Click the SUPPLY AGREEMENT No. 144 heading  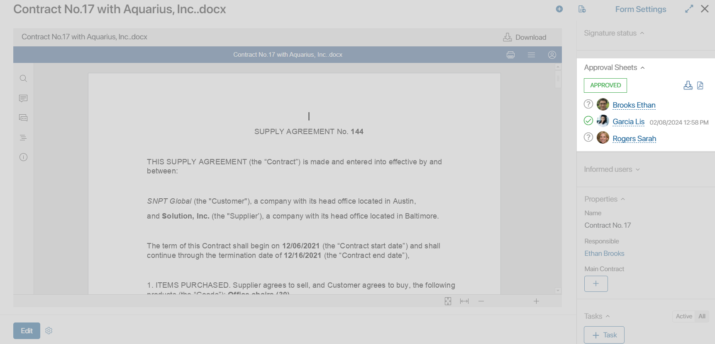pos(309,132)
